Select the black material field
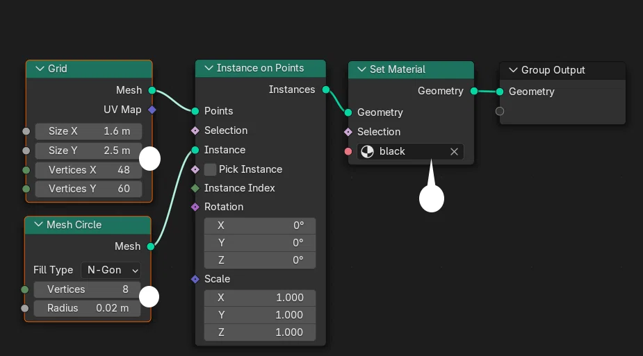This screenshot has height=356, width=643. click(x=410, y=152)
